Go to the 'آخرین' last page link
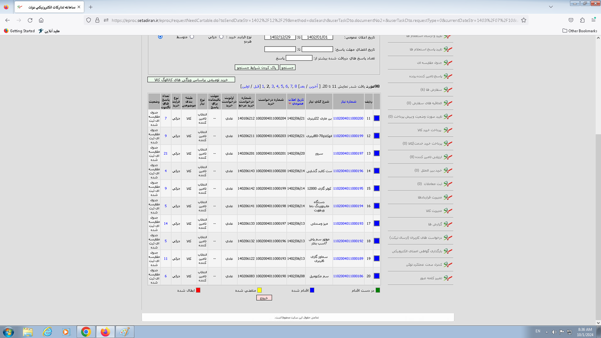The width and height of the screenshot is (601, 338). pyautogui.click(x=313, y=87)
